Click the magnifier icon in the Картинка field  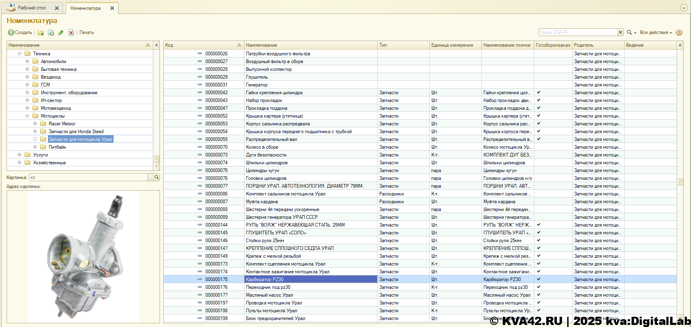click(157, 177)
